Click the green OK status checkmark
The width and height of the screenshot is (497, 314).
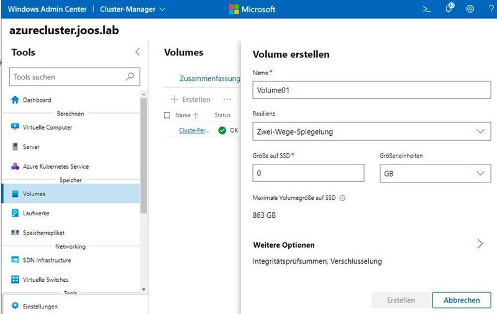pyautogui.click(x=222, y=130)
